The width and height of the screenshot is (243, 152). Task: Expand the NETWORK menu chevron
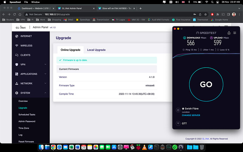(45, 83)
